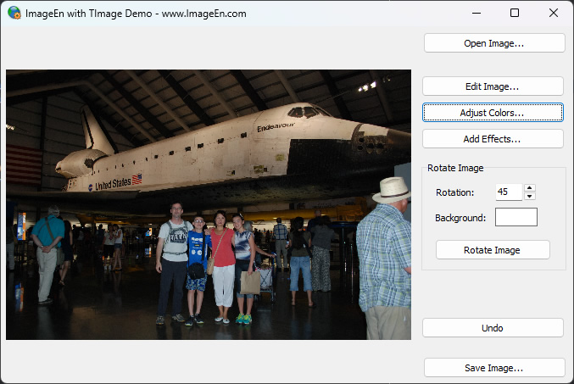Open the Edit Image... dialog
The width and height of the screenshot is (574, 384).
[x=493, y=86]
